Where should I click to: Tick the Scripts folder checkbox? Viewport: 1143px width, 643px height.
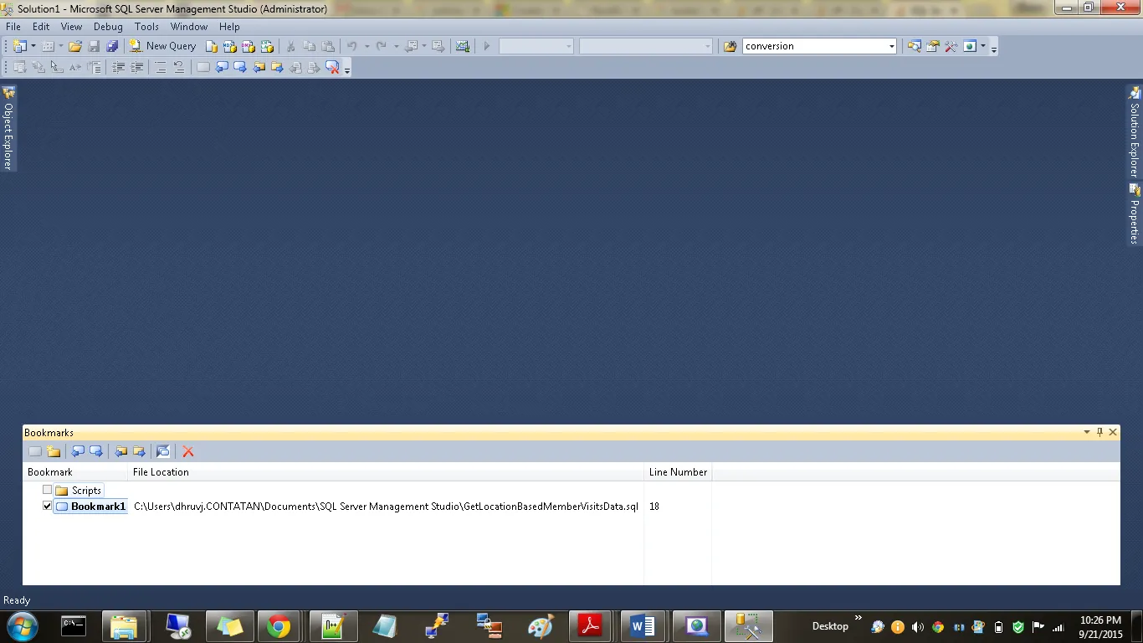(x=48, y=490)
